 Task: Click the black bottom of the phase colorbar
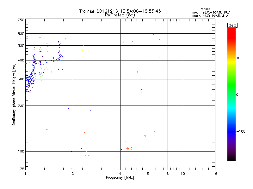coord(231,158)
